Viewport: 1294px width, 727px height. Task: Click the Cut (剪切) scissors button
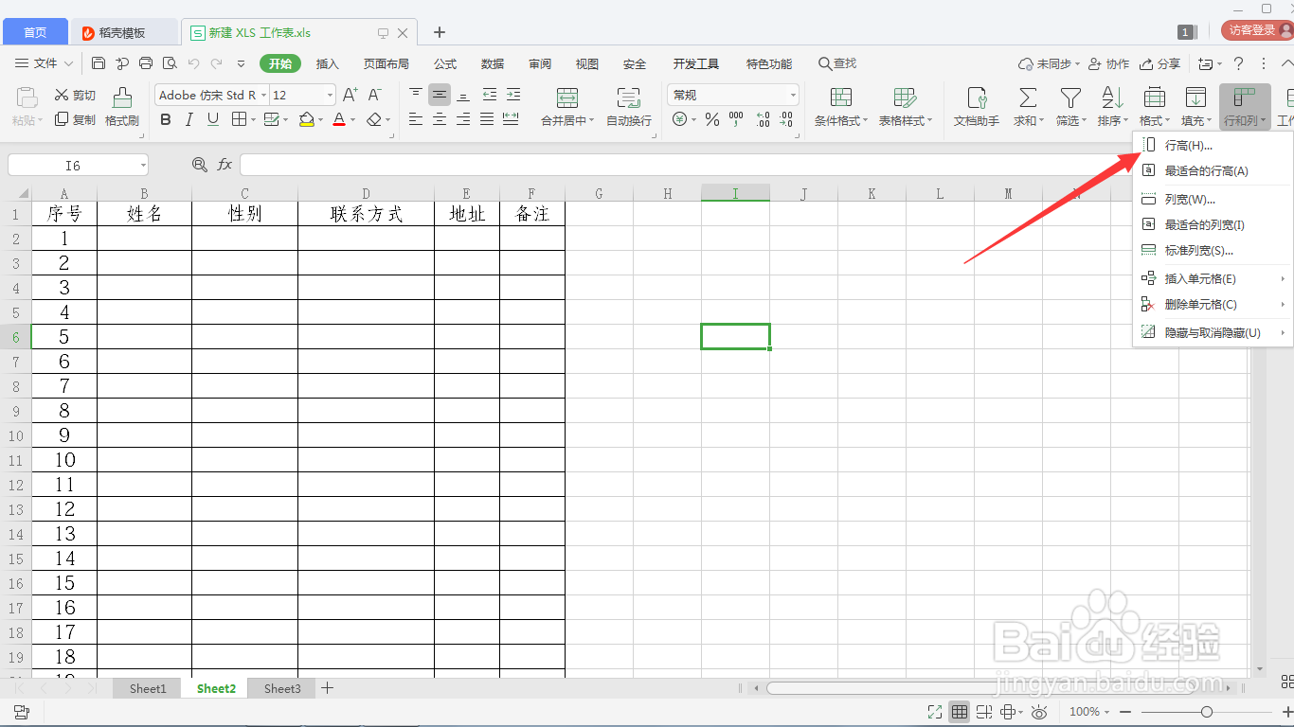[x=75, y=95]
